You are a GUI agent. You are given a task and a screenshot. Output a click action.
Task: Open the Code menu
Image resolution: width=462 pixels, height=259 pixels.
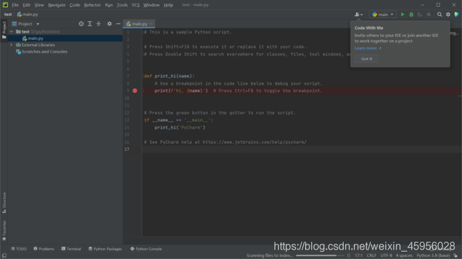(x=75, y=5)
